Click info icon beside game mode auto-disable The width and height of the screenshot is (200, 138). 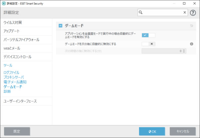pyautogui.click(x=191, y=44)
